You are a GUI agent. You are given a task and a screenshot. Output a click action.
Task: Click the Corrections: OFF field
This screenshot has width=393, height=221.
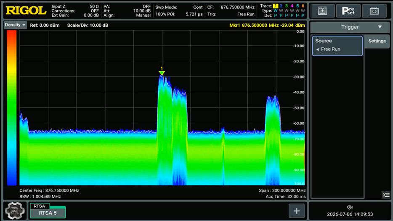[x=75, y=11]
